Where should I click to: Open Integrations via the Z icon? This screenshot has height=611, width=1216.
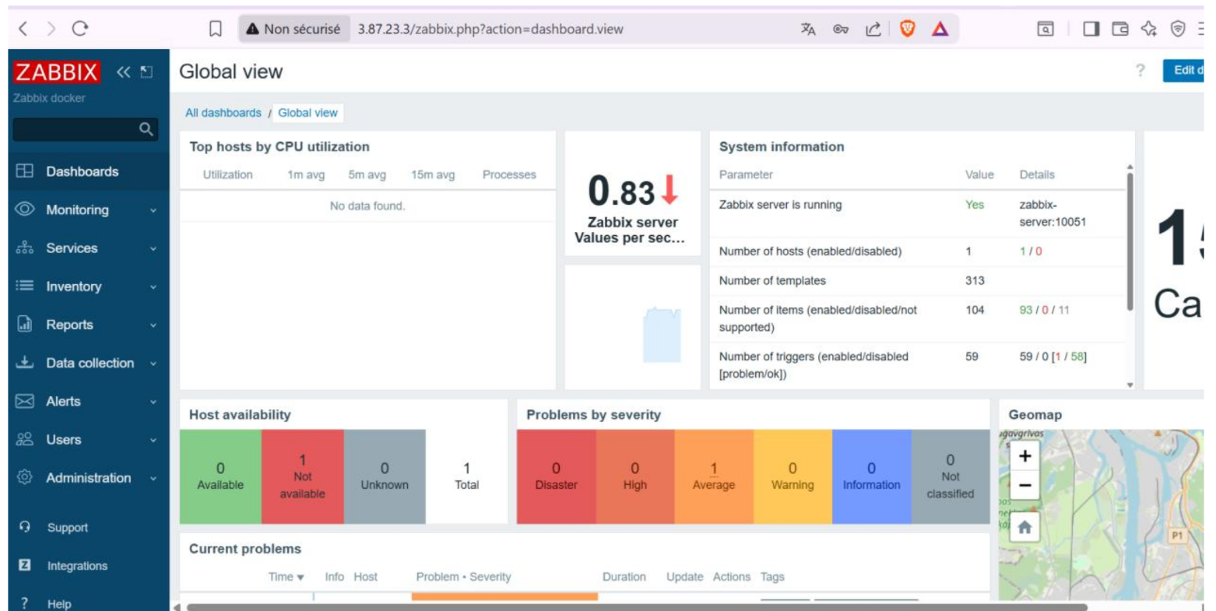[25, 565]
